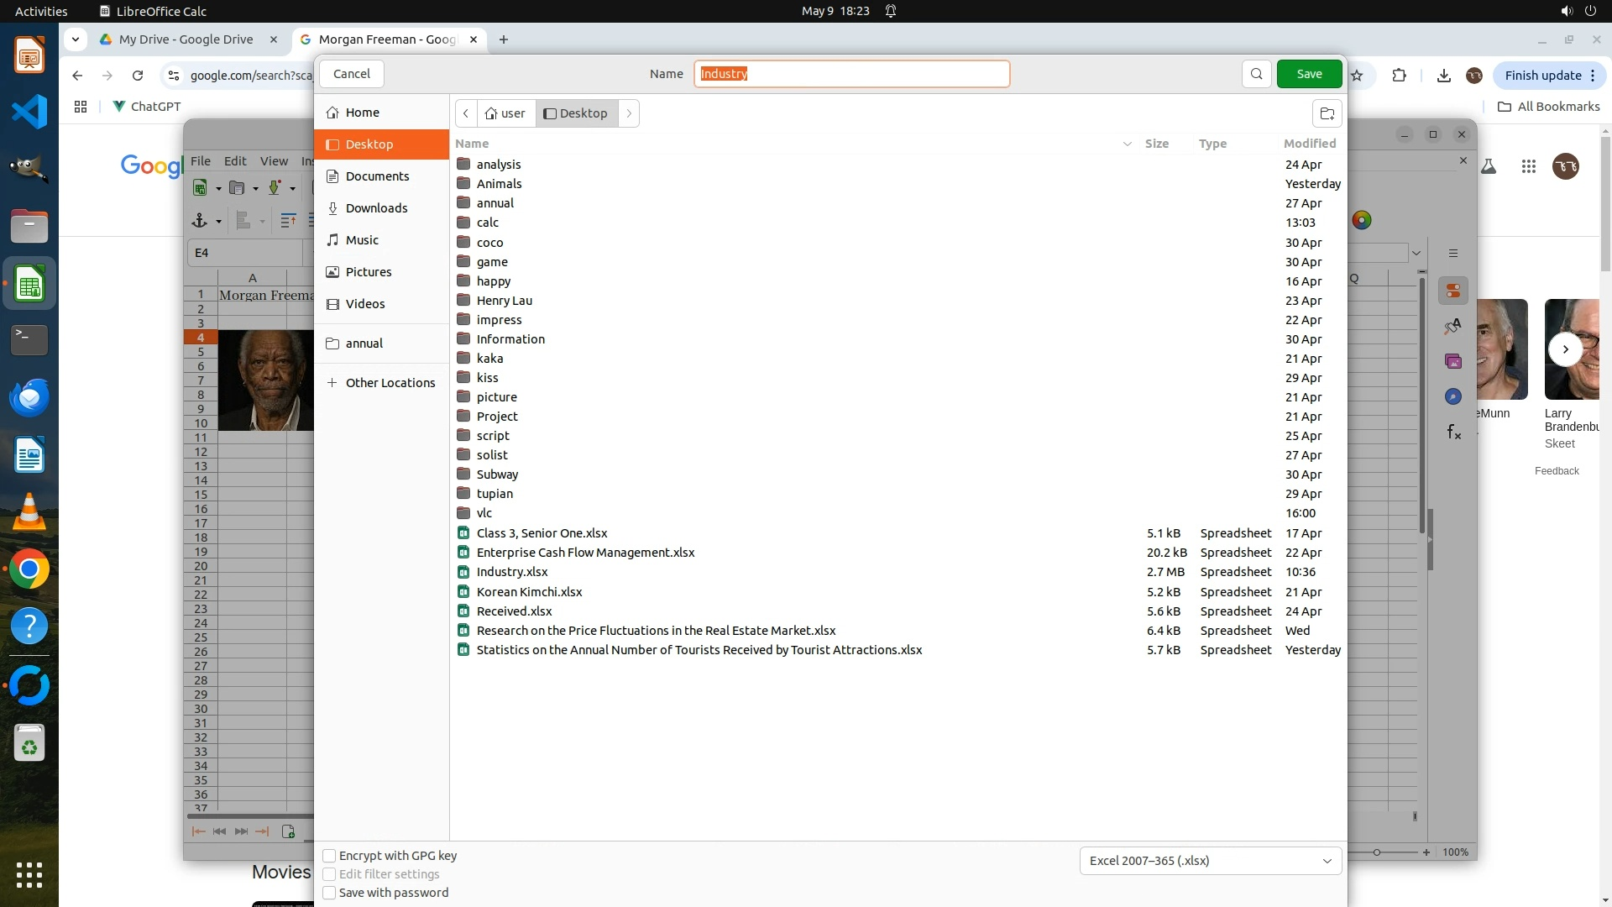Create new folder with the folder icon
Screen dimensions: 1612x907
(x=1327, y=113)
